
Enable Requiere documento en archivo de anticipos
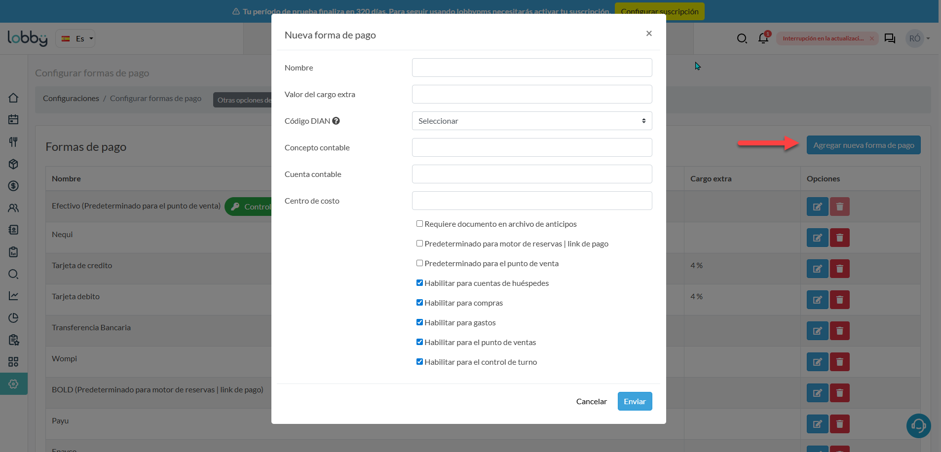point(419,224)
